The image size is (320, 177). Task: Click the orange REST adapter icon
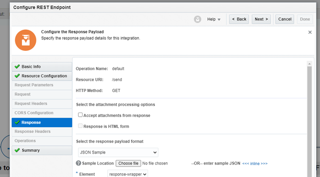pyautogui.click(x=26, y=40)
